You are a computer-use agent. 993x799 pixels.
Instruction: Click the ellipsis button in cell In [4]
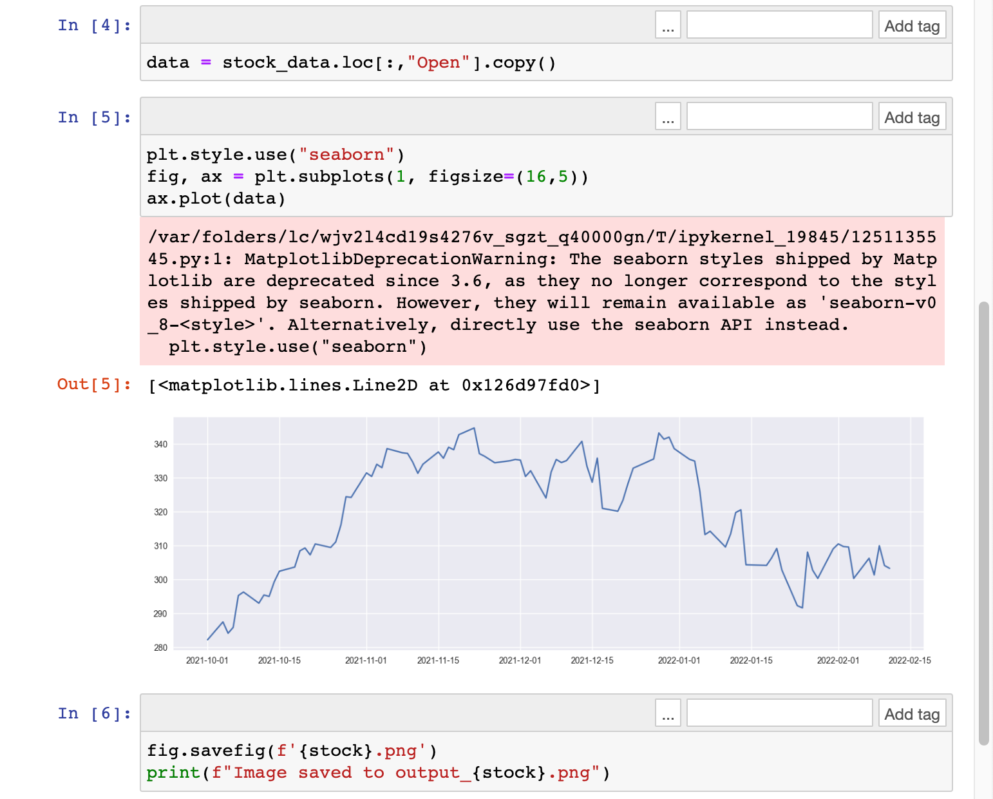[668, 25]
